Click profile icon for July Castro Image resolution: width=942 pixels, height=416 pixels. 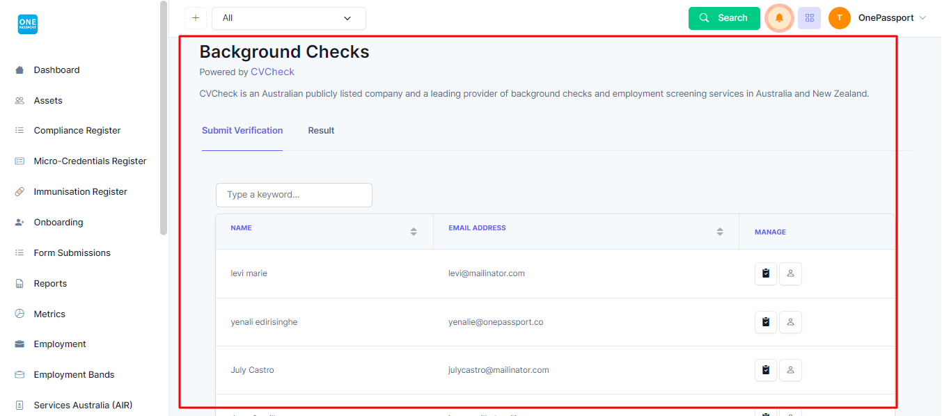[x=790, y=370]
